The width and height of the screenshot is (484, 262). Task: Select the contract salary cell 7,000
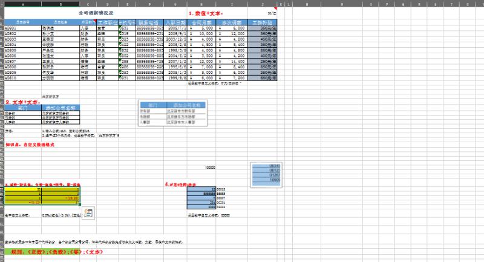201,67
